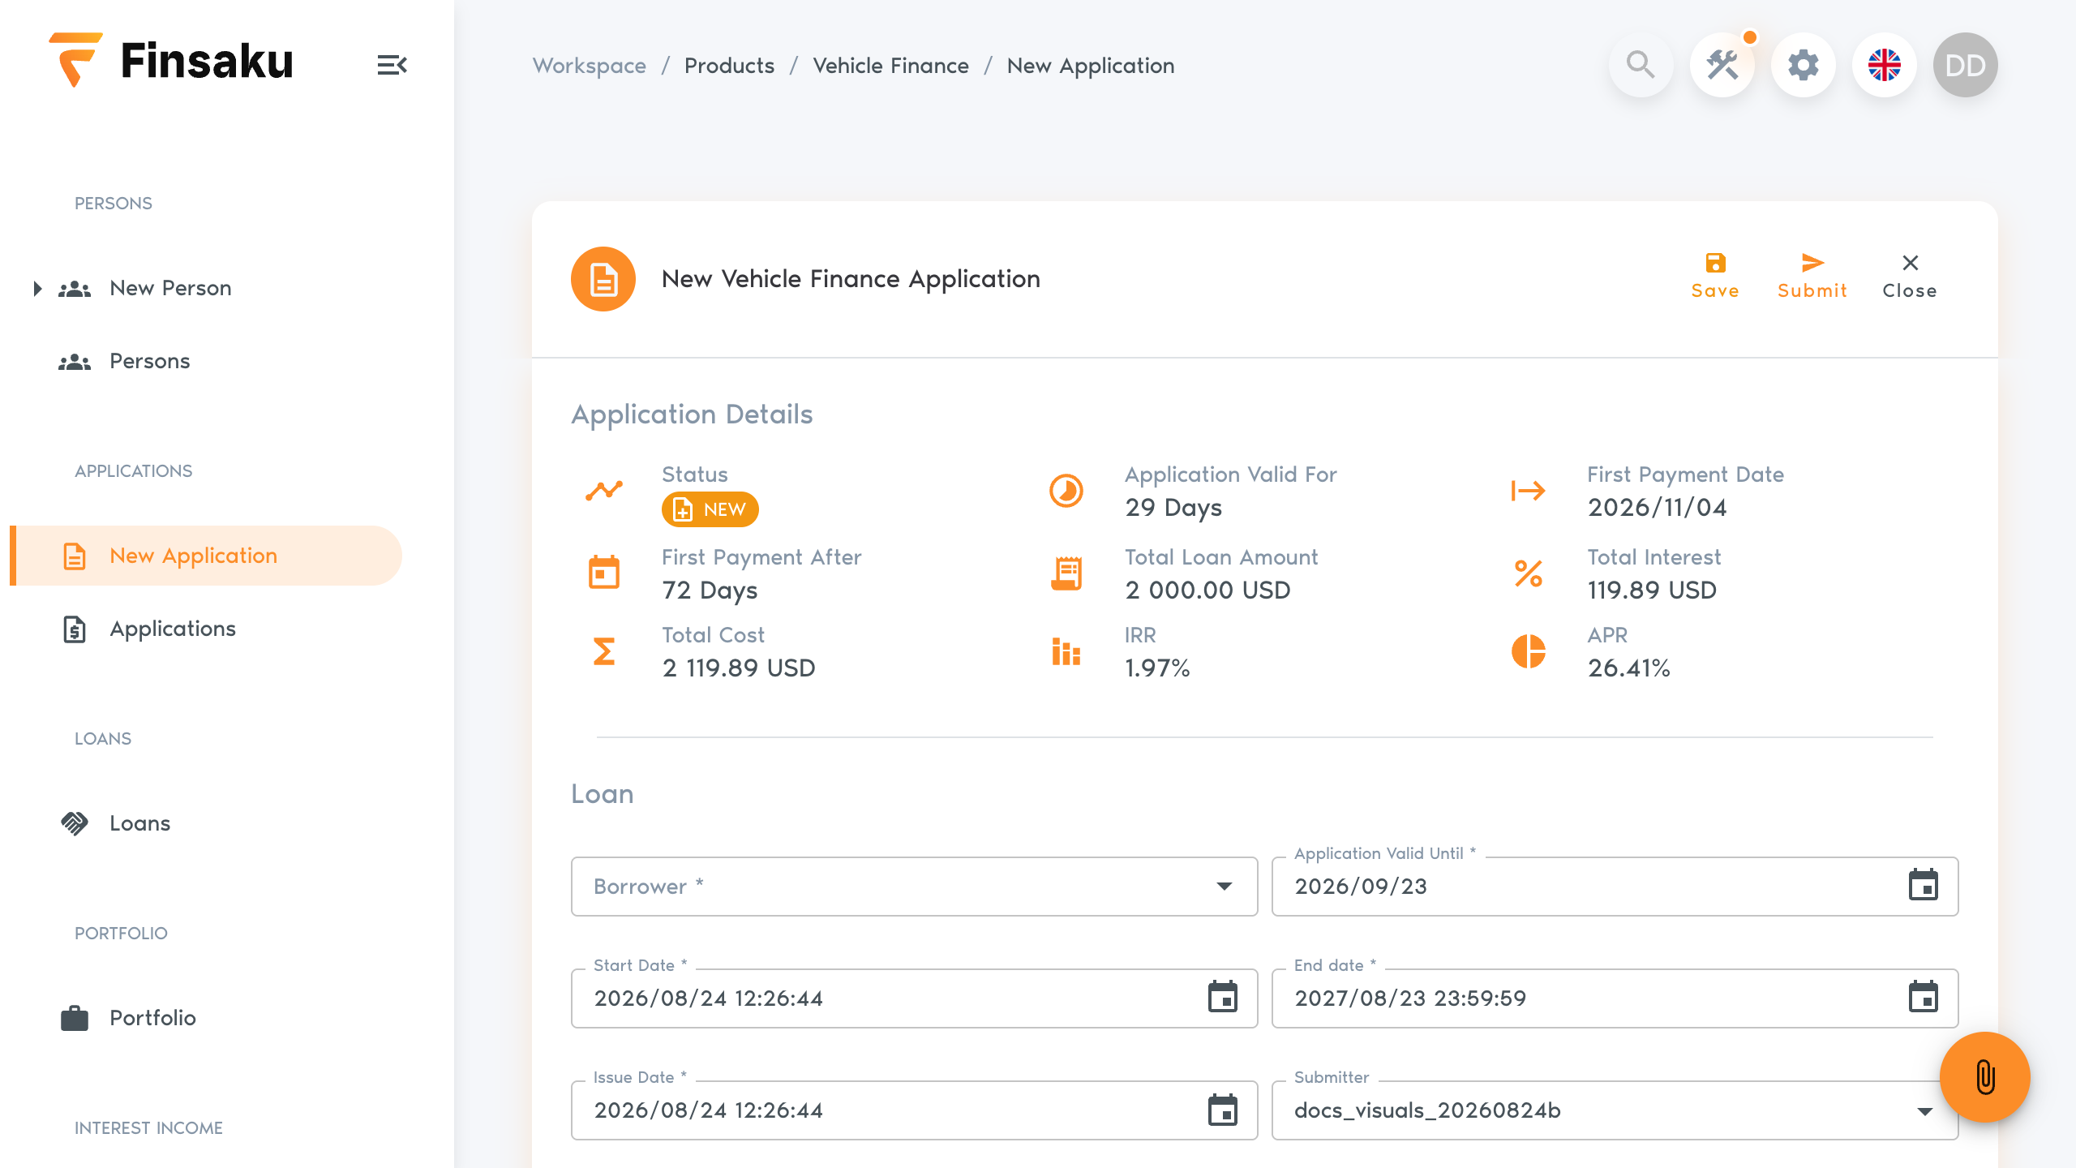Click the Vehicle Finance breadcrumb link
Screen dimensions: 2076x1168
click(890, 66)
